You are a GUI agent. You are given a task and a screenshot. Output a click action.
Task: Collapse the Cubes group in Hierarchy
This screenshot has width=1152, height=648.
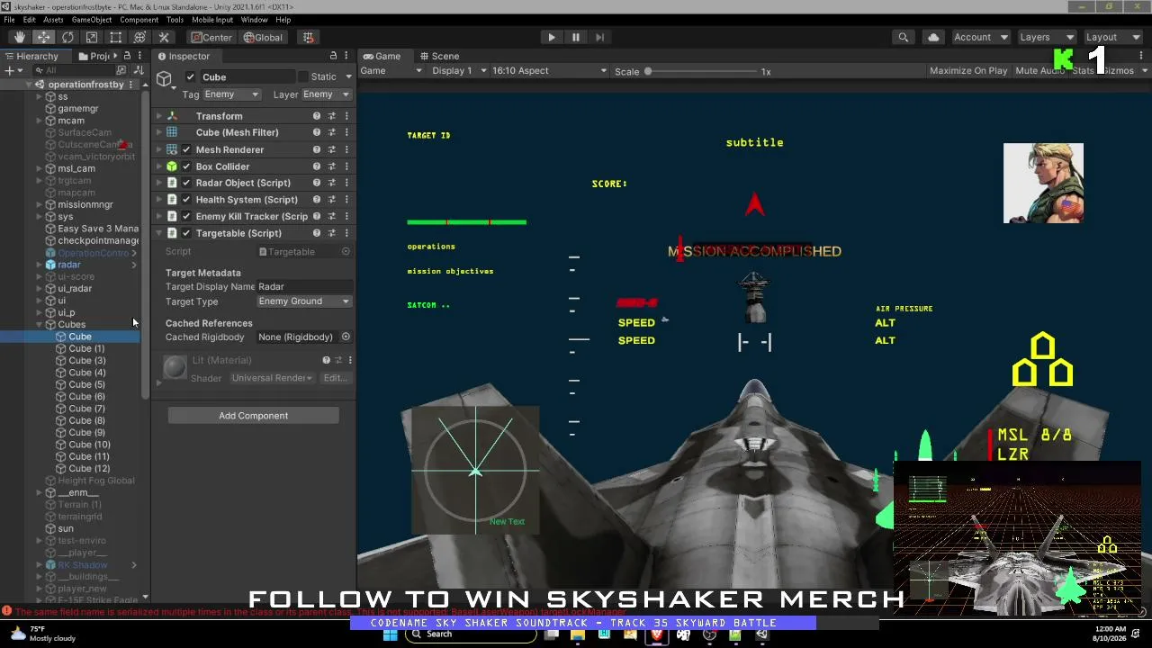(40, 325)
